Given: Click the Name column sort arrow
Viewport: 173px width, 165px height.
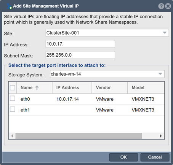Looking at the screenshot, I should (x=37, y=88).
